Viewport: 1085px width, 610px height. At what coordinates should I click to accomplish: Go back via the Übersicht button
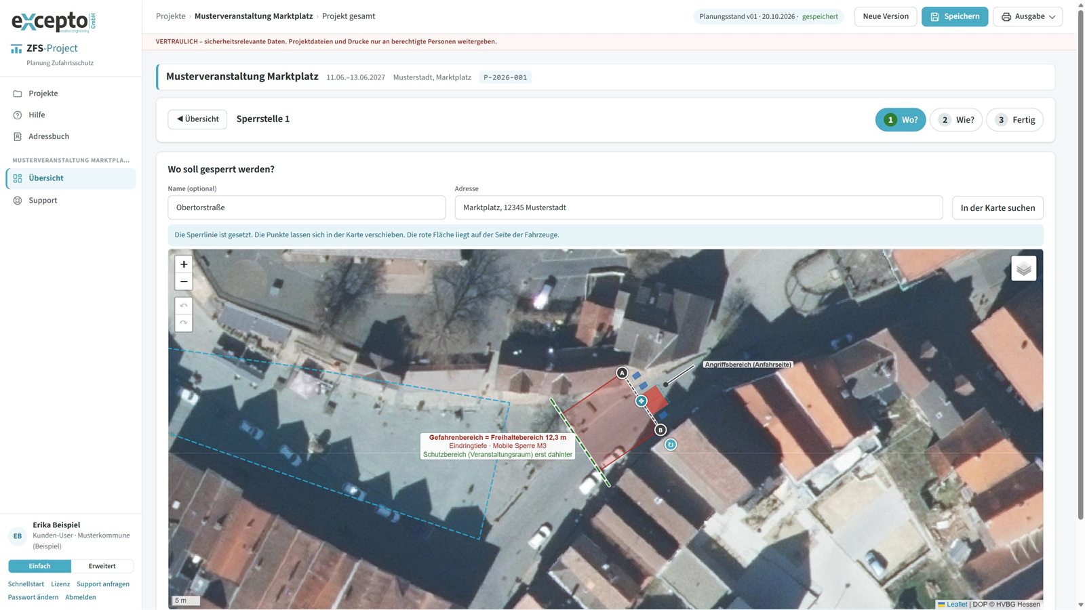click(197, 119)
